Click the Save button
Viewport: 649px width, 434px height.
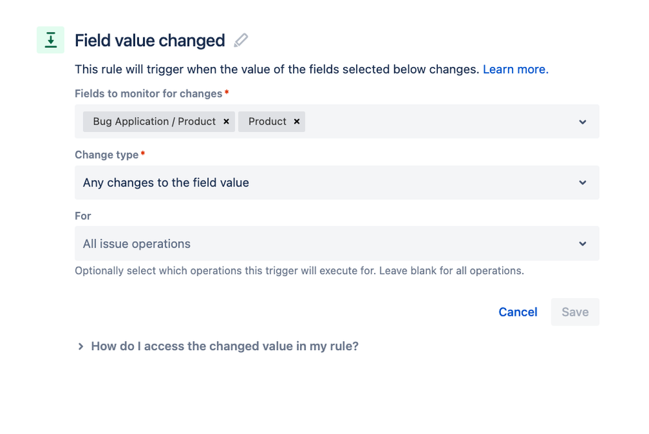[575, 312]
